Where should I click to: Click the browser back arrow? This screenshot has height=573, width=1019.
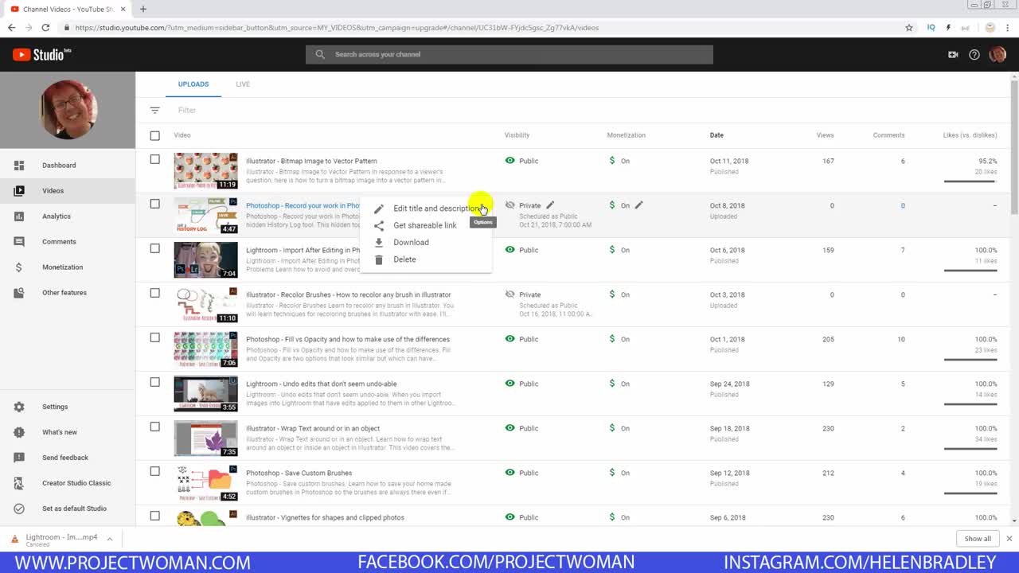coord(11,28)
